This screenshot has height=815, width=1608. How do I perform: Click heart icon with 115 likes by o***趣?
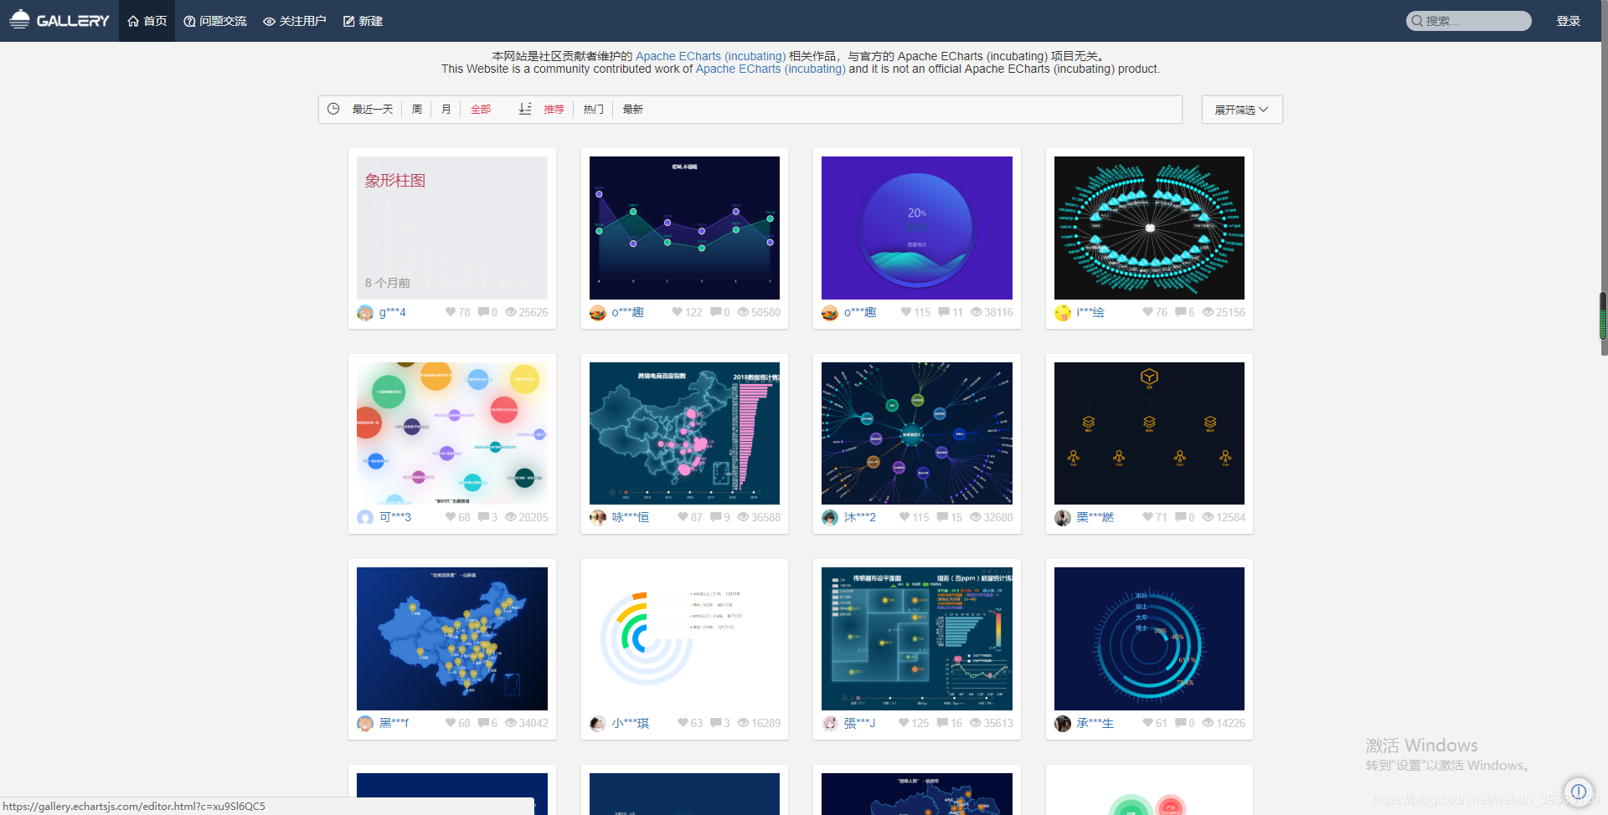pos(906,312)
